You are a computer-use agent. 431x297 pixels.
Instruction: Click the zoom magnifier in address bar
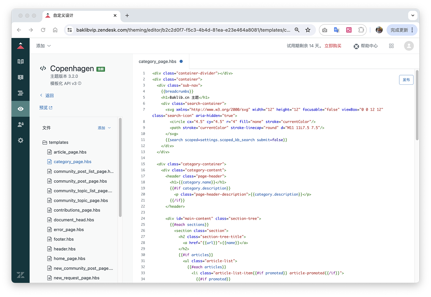tap(297, 30)
